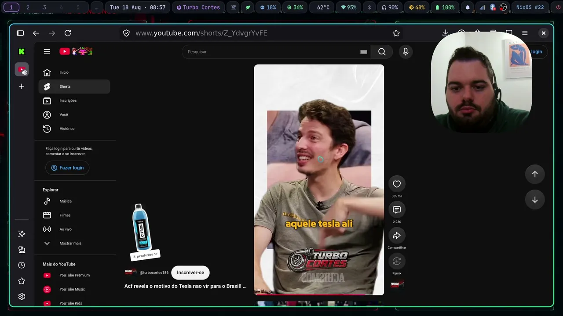Viewport: 563px width, 316px height.
Task: Click the battery 100% status indicator
Action: [445, 7]
